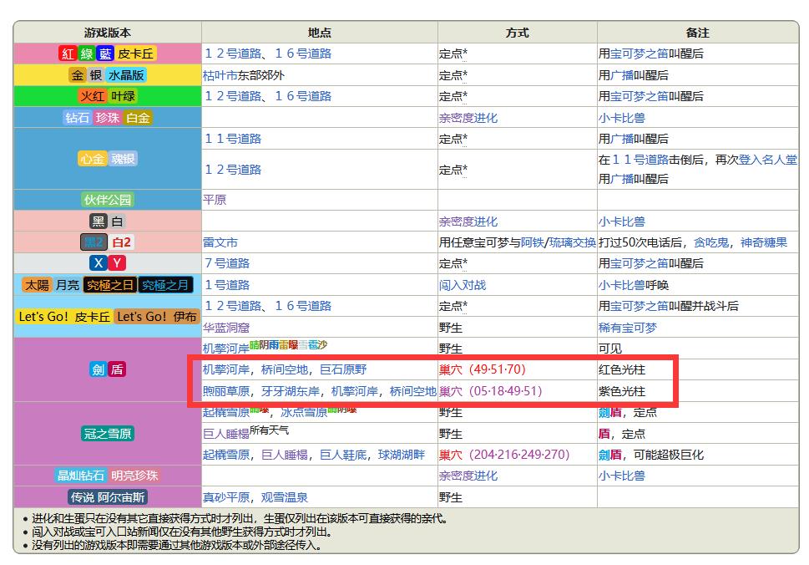Screen dimensions: 809x565
Task: Click the 游戏版本 column header
Action: [x=108, y=33]
